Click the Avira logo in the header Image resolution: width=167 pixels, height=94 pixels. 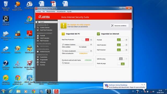tap(44, 17)
